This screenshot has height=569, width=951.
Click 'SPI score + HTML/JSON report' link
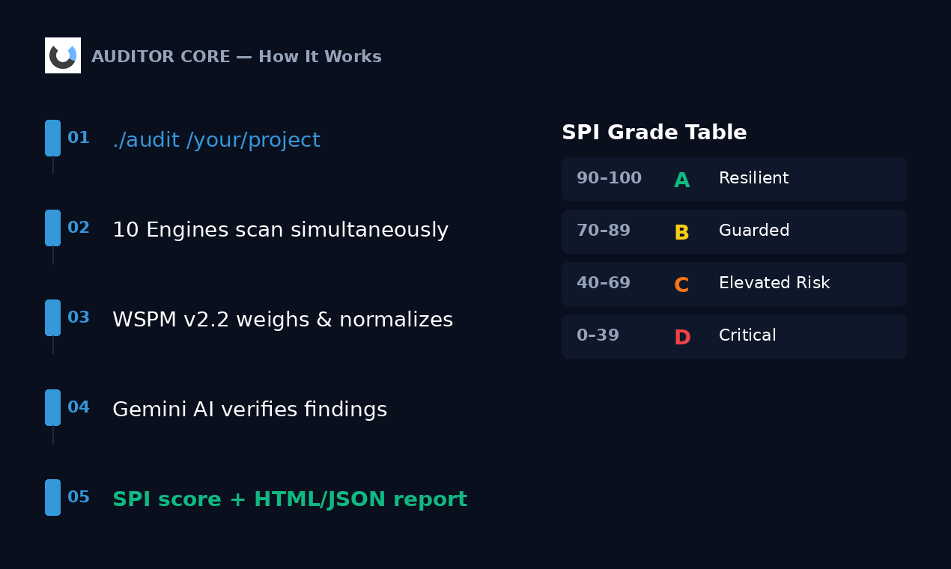pos(290,499)
